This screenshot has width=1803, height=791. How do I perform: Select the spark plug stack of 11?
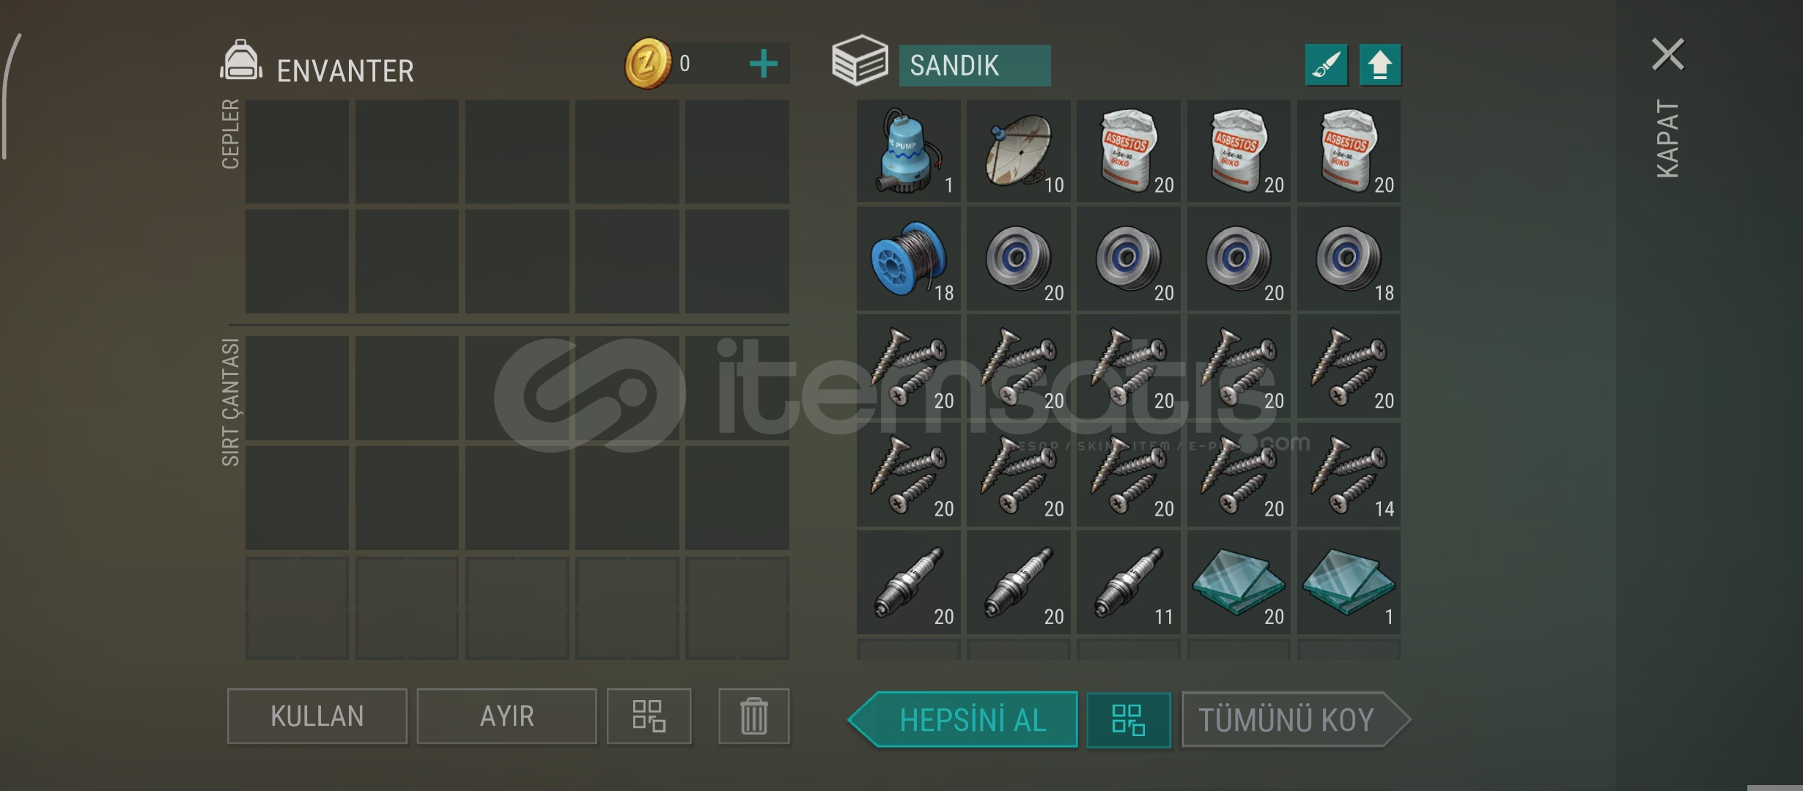[x=1128, y=583]
